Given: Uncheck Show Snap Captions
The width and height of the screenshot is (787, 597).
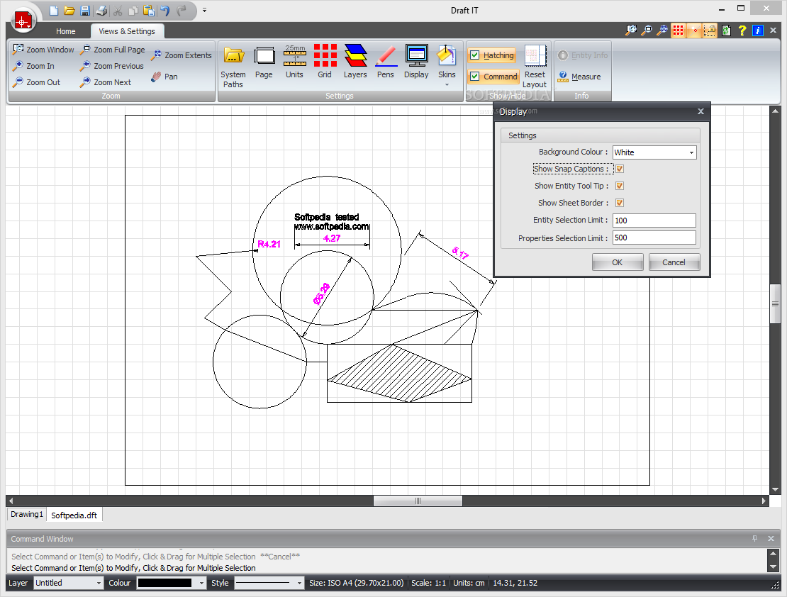Looking at the screenshot, I should [620, 169].
